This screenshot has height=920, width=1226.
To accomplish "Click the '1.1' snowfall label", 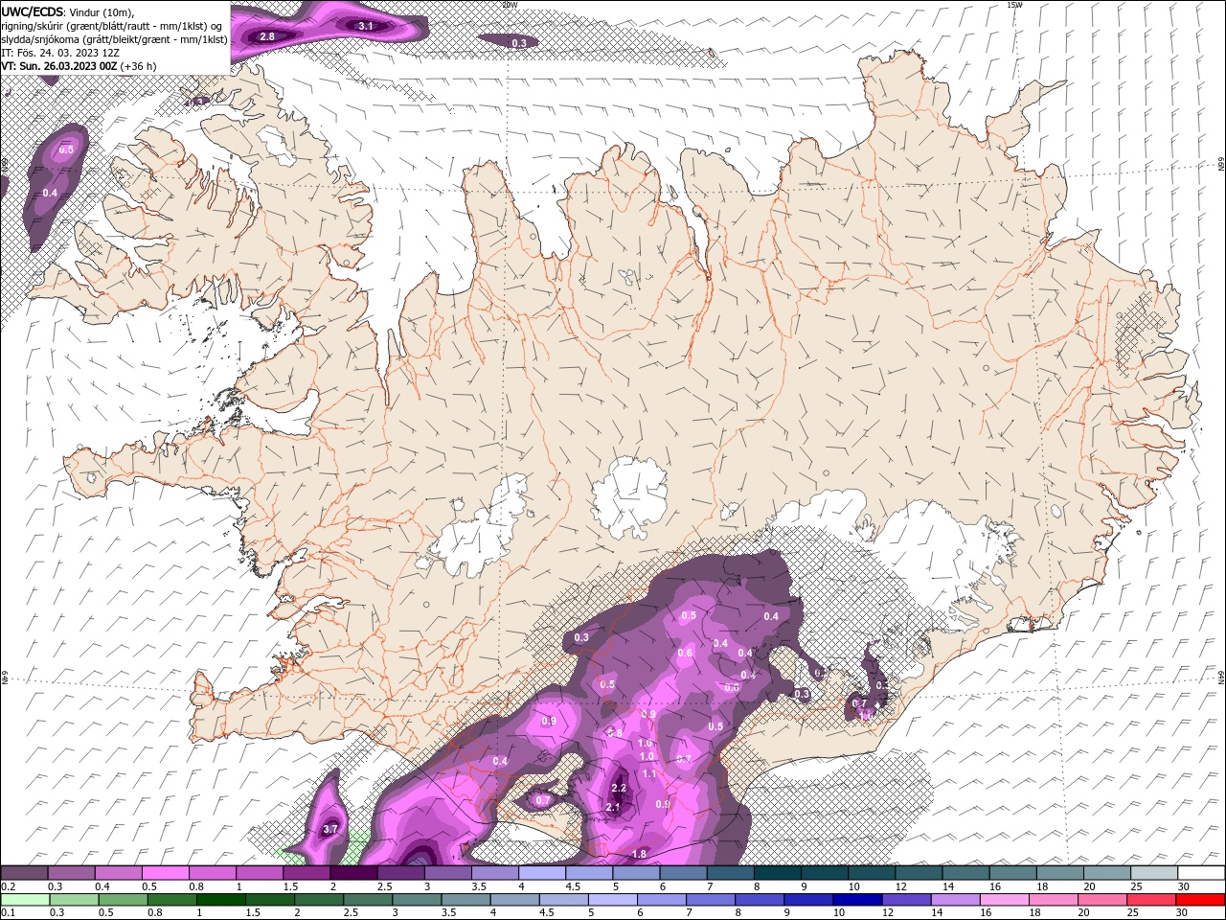I will [x=648, y=773].
